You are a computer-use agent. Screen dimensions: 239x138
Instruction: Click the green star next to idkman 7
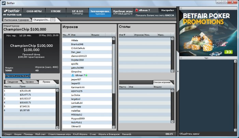pos(86,75)
